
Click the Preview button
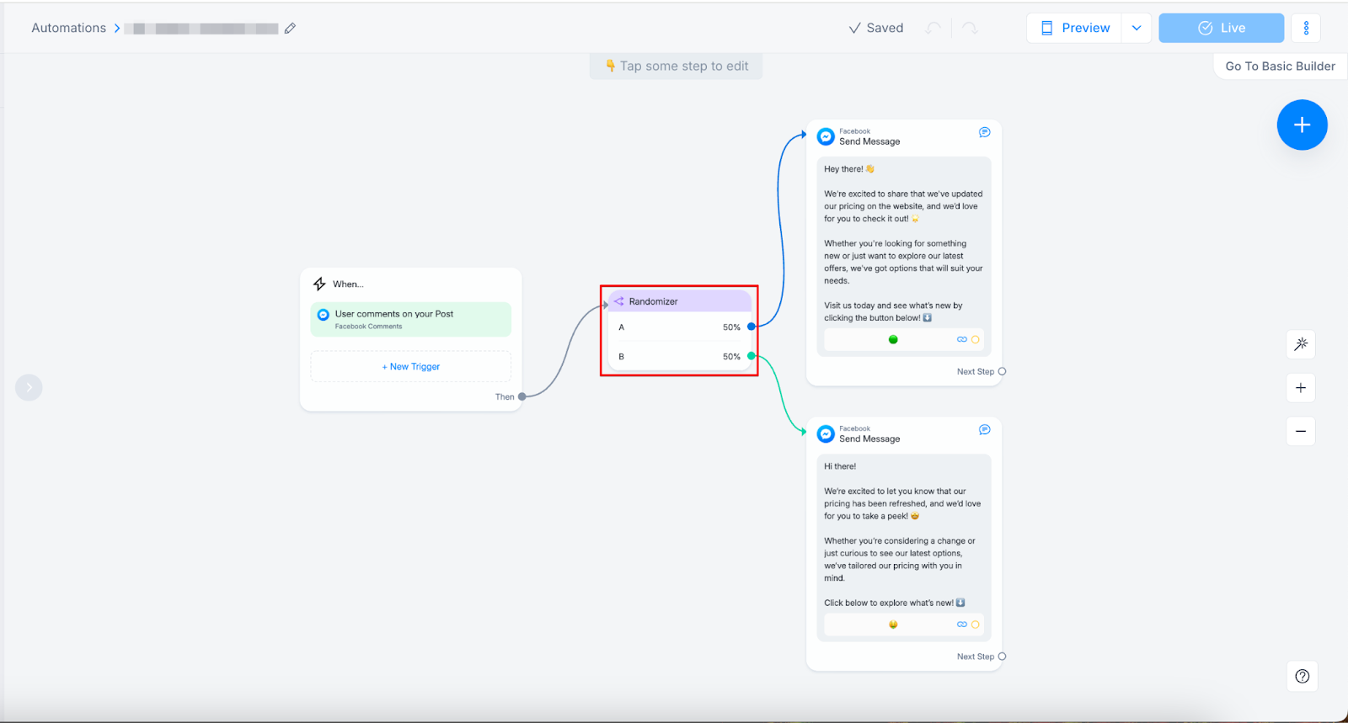point(1075,28)
